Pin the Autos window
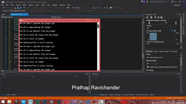186x104 pixels. click(x=87, y=74)
